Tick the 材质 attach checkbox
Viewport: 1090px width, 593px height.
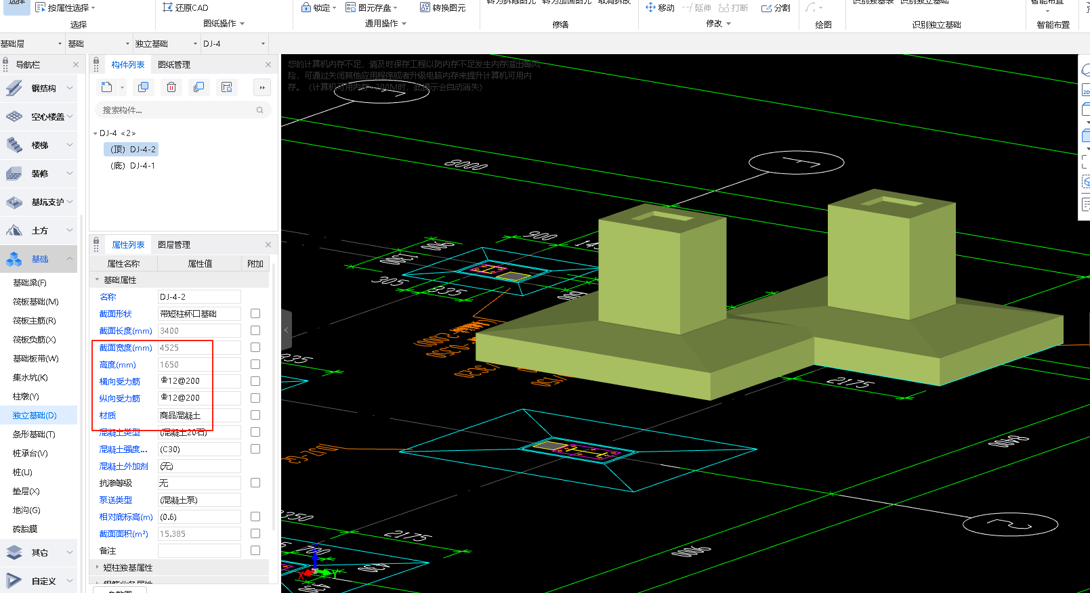[255, 415]
